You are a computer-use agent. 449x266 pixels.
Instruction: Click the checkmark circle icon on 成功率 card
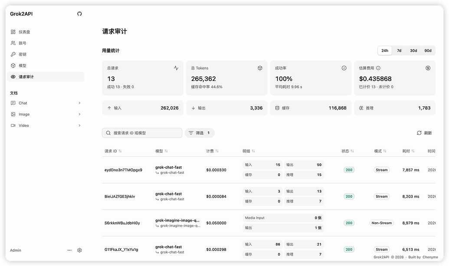click(x=344, y=68)
